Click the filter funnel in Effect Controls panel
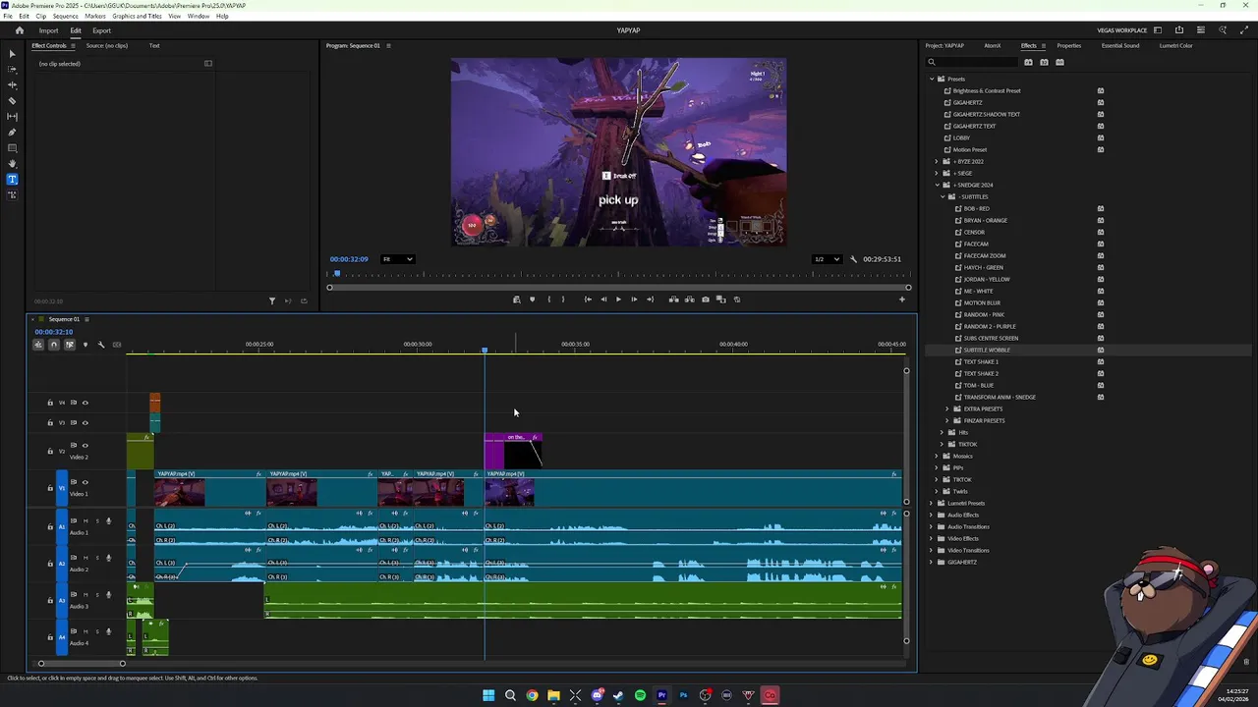Screen dimensions: 1258x707 (x=272, y=300)
